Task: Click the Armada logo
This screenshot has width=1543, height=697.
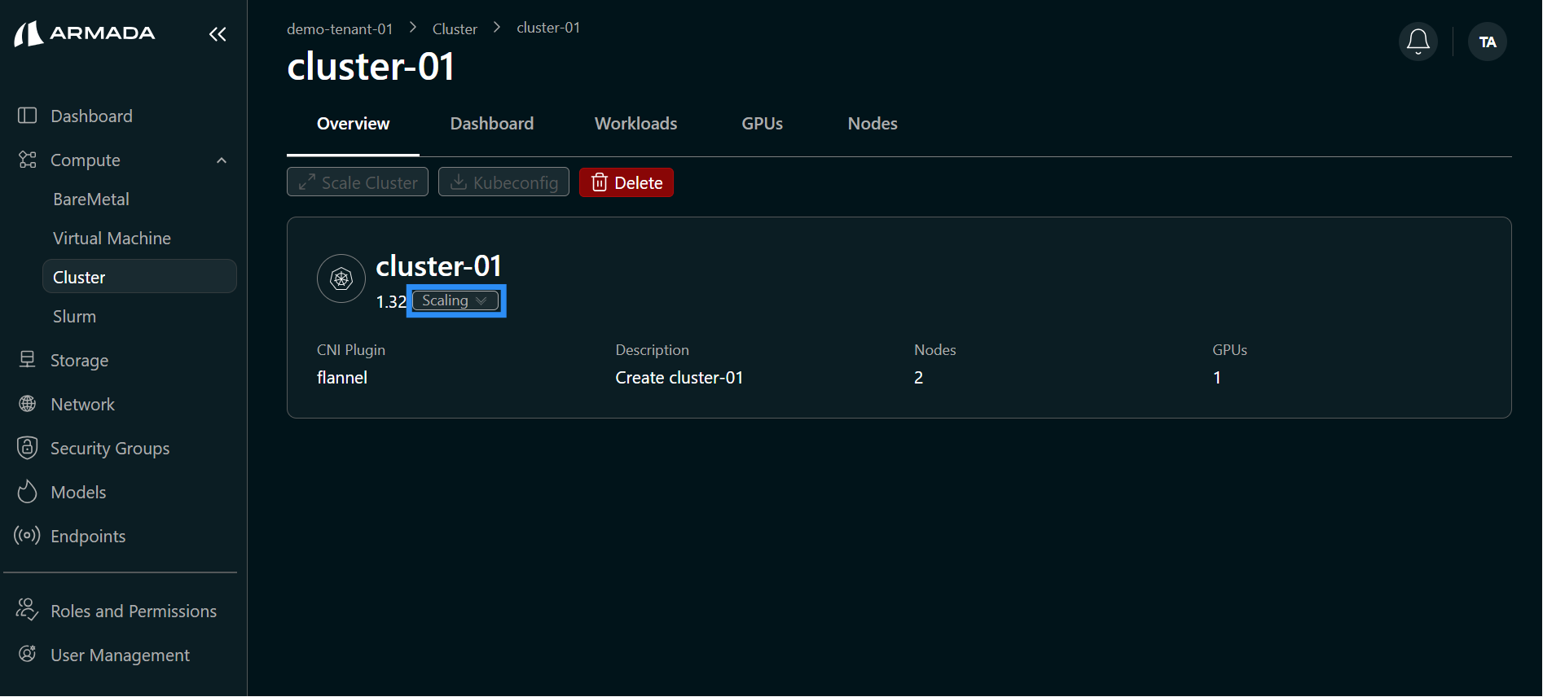Action: (x=85, y=33)
